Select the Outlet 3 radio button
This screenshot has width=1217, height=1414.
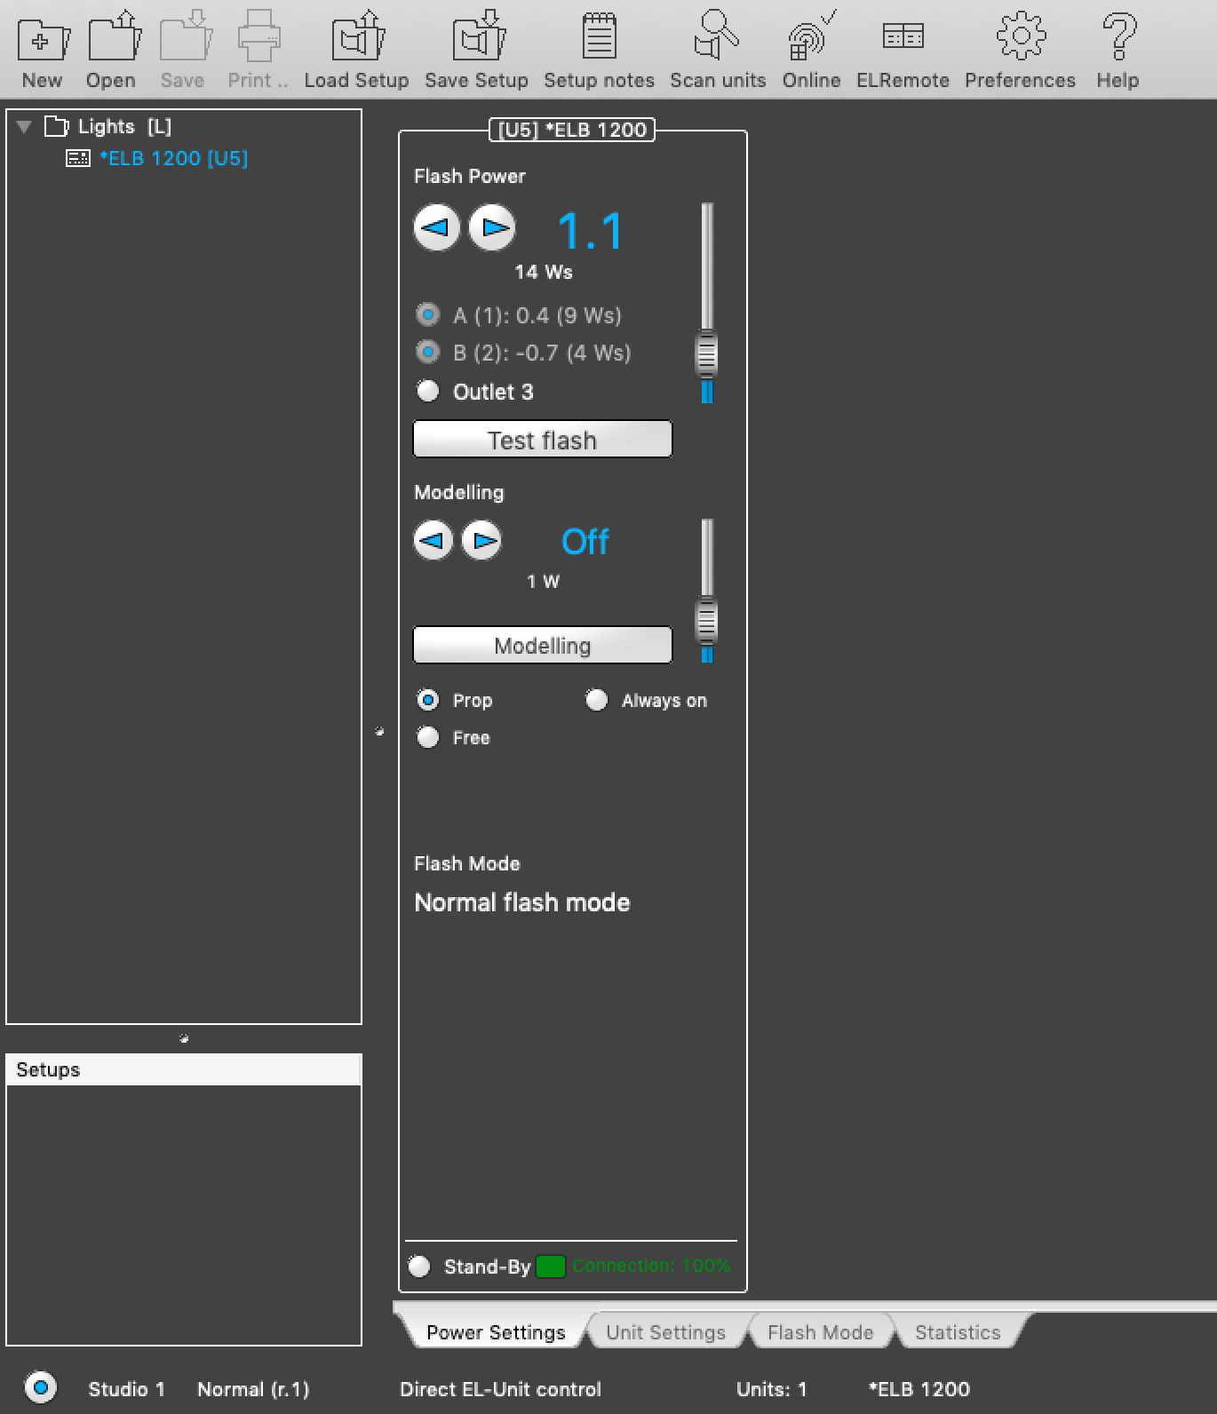click(428, 391)
